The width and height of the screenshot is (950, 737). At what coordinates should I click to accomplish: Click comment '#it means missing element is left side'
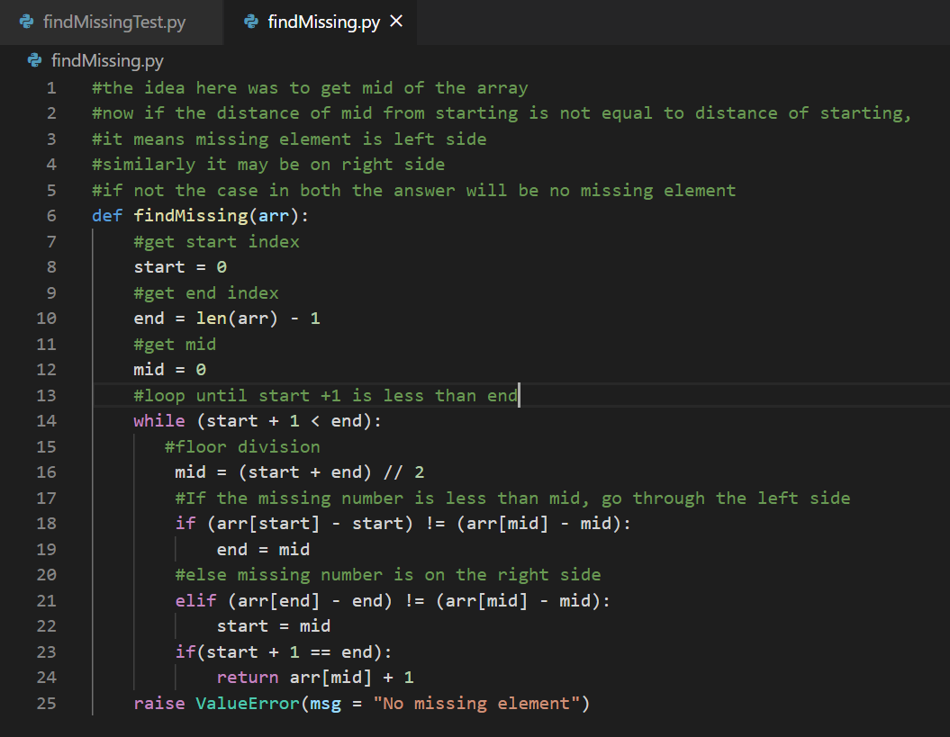point(289,139)
